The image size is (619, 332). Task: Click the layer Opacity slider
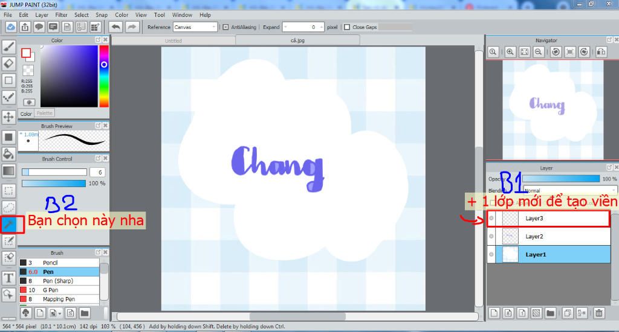coord(561,179)
